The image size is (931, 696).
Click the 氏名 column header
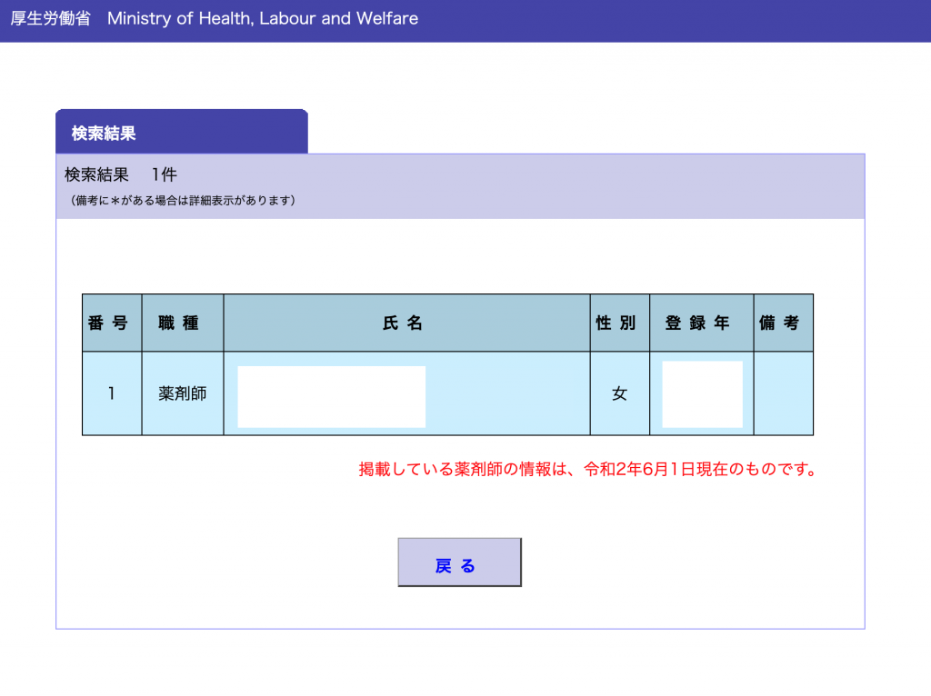[405, 323]
